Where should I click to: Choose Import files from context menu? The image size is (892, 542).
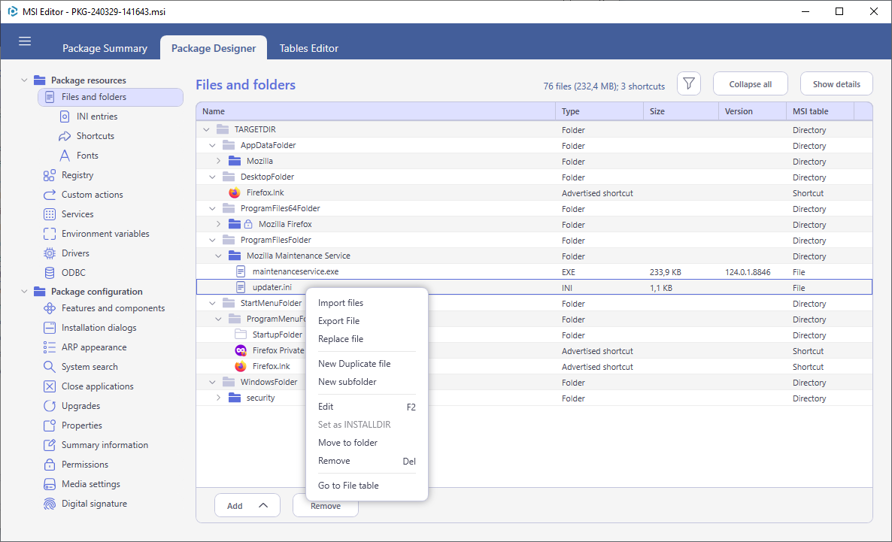point(367,303)
